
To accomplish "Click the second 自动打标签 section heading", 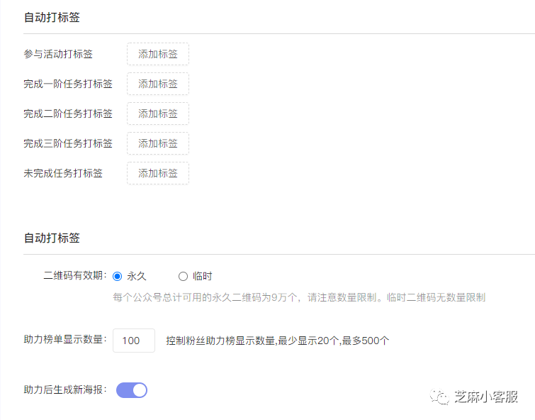I will [x=52, y=238].
